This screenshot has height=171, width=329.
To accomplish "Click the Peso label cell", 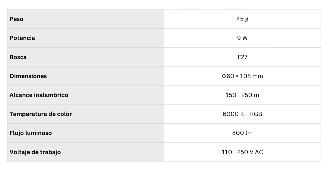I will coord(17,19).
